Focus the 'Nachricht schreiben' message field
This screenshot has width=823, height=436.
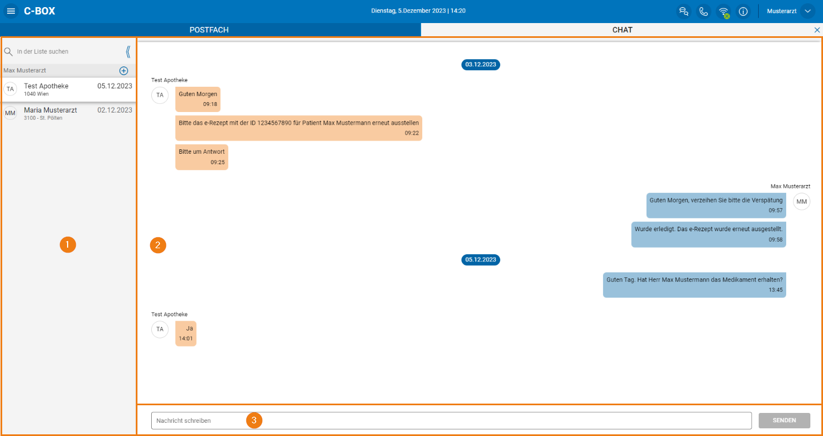click(x=451, y=421)
